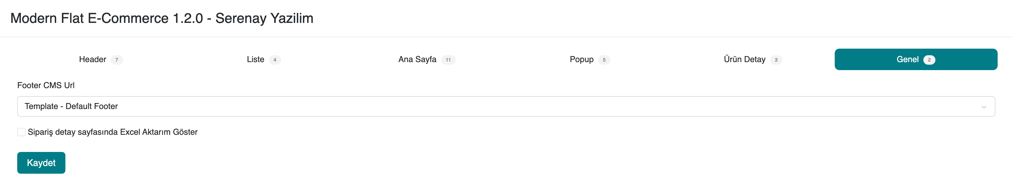1012x194 pixels.
Task: Click the Popup tab's 5 count badge
Action: (x=604, y=60)
